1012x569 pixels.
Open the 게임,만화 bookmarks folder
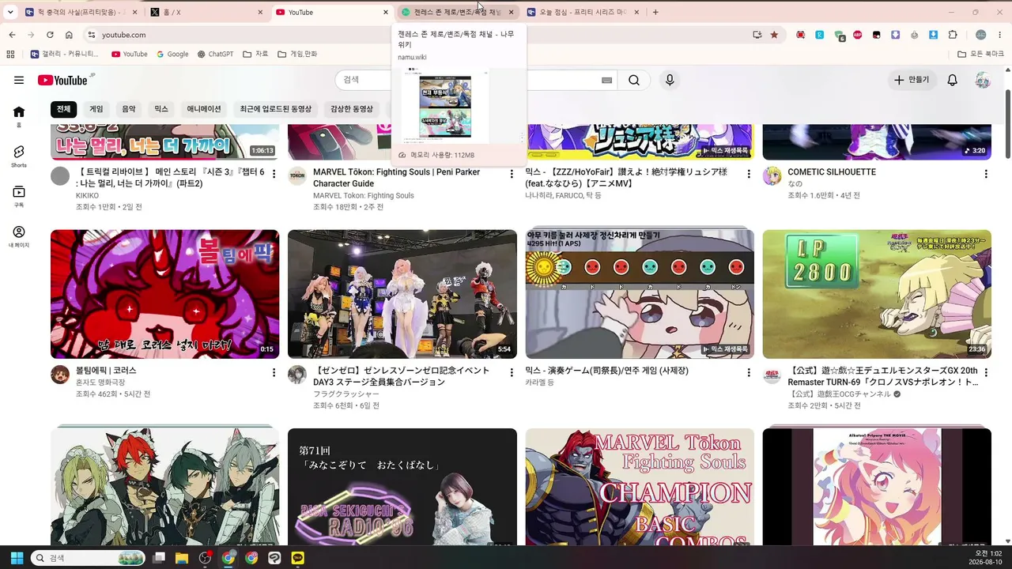(297, 55)
